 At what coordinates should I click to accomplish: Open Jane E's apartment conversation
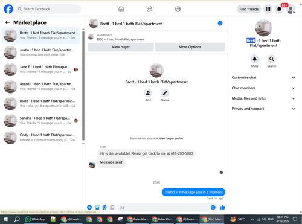[x=41, y=69]
